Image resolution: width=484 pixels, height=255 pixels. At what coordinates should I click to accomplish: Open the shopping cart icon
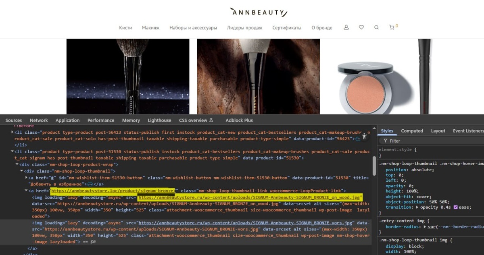(392, 27)
